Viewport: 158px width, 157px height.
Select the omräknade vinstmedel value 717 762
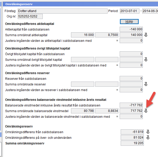[131, 111]
